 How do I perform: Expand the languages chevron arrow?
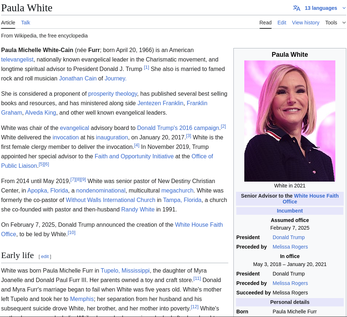344,8
